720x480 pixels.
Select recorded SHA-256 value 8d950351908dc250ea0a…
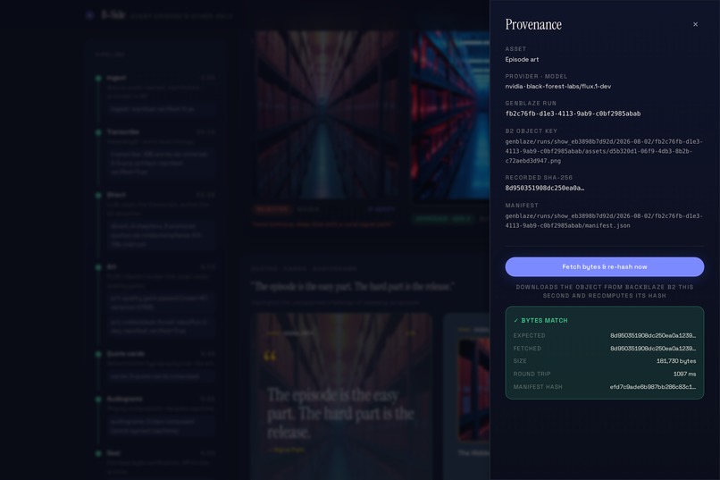[x=545, y=188]
